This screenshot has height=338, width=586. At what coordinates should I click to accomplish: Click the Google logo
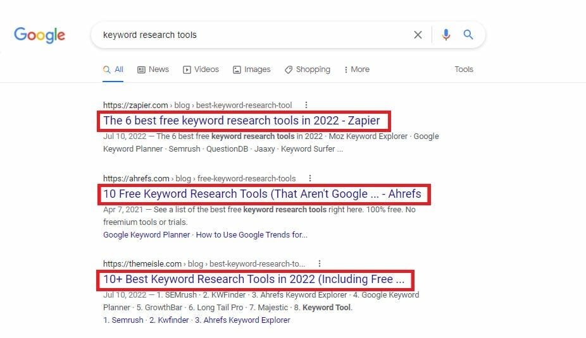click(x=40, y=35)
